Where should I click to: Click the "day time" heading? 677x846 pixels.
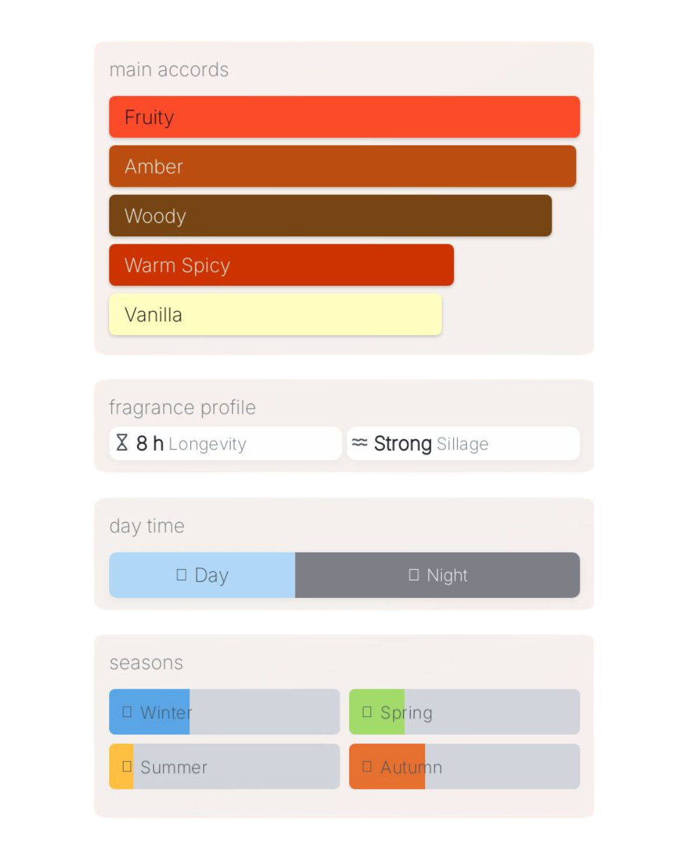tap(147, 526)
